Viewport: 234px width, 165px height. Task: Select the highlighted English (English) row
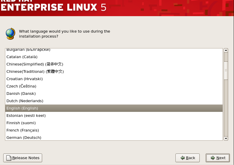tap(114, 108)
